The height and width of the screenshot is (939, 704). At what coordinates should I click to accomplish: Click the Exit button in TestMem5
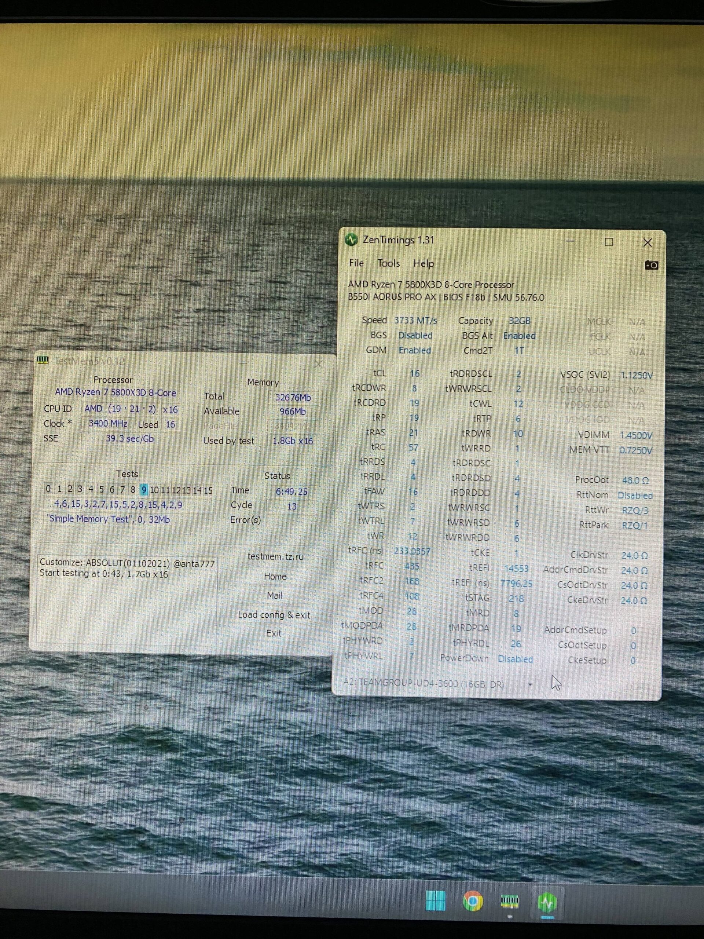pyautogui.click(x=274, y=633)
